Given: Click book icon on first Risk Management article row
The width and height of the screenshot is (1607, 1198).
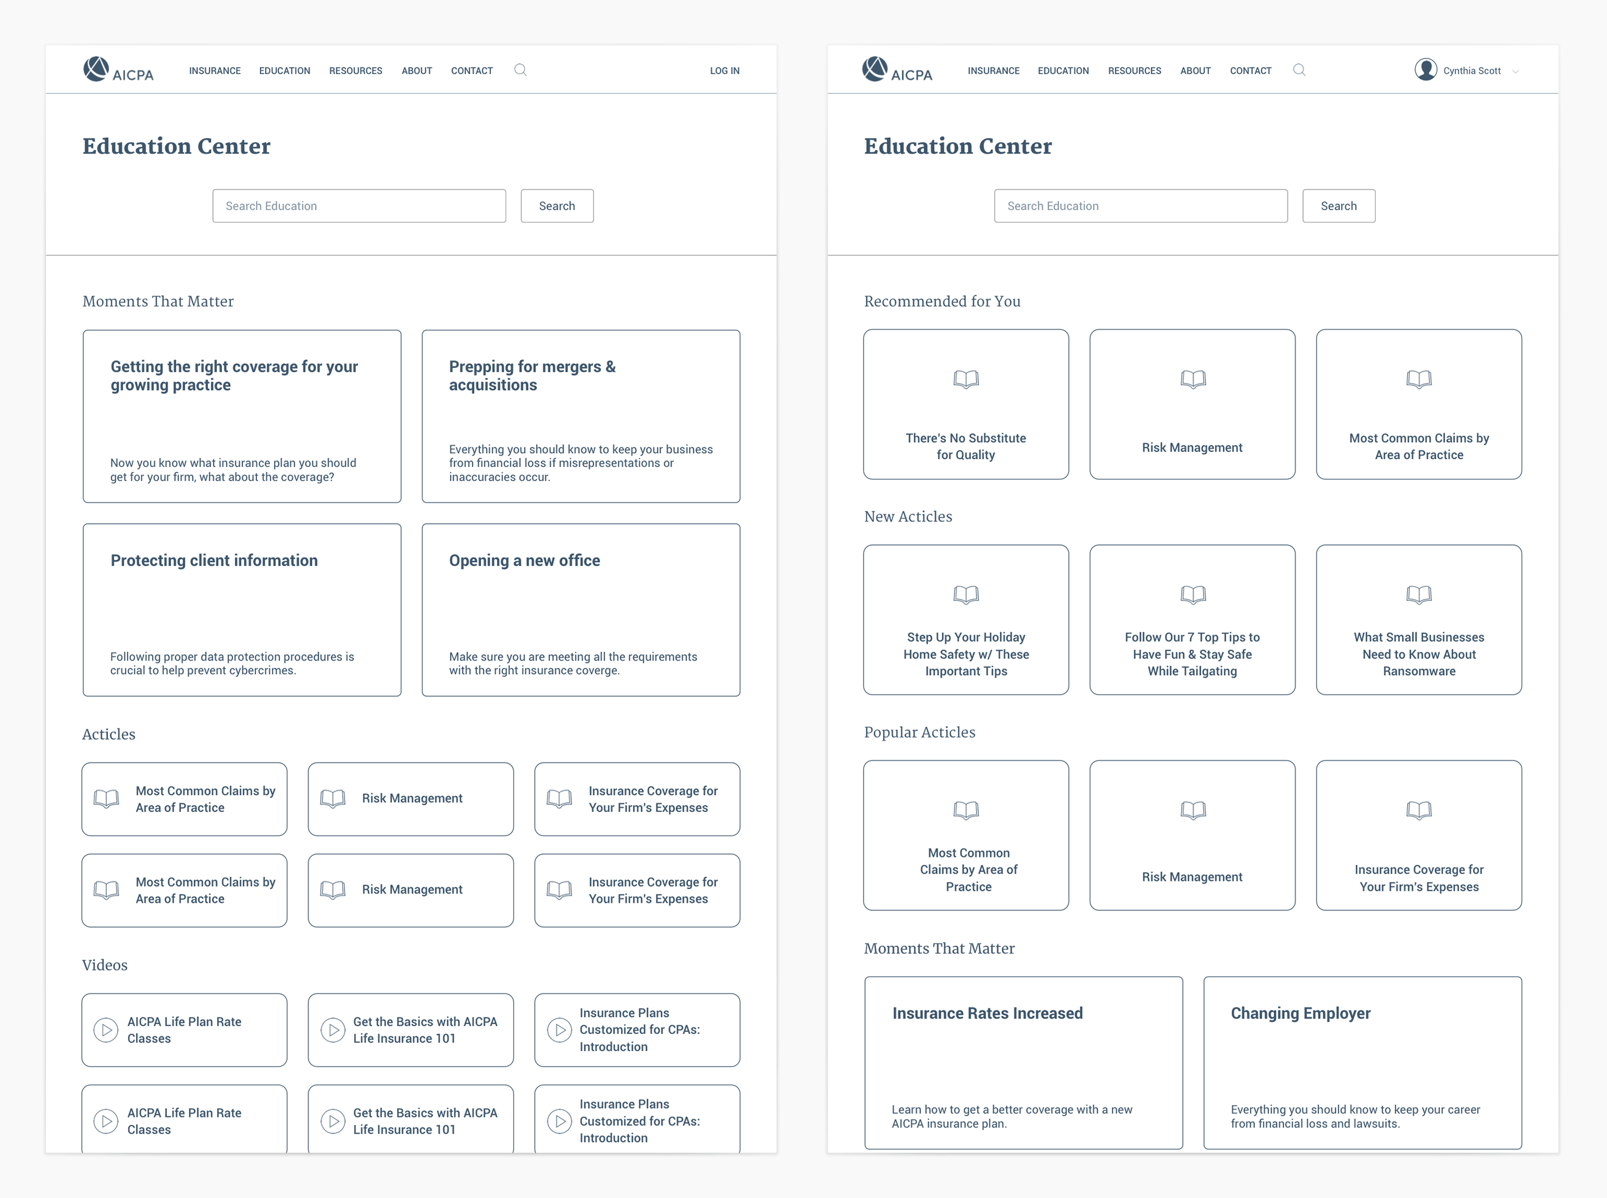Looking at the screenshot, I should (333, 798).
